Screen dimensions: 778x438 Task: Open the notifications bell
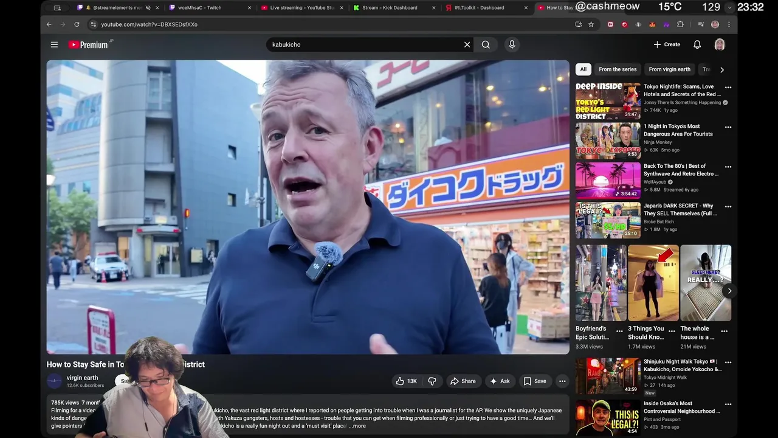pos(697,44)
